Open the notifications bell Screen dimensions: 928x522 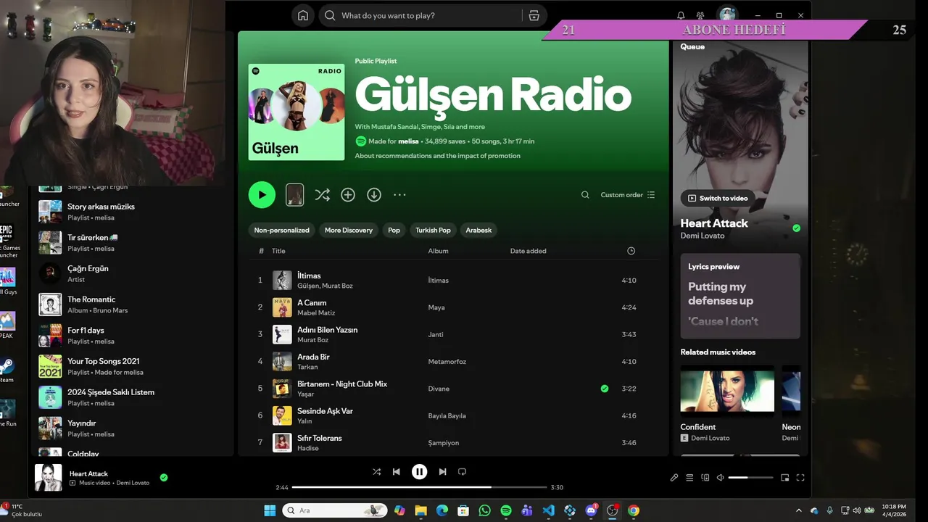pyautogui.click(x=681, y=15)
